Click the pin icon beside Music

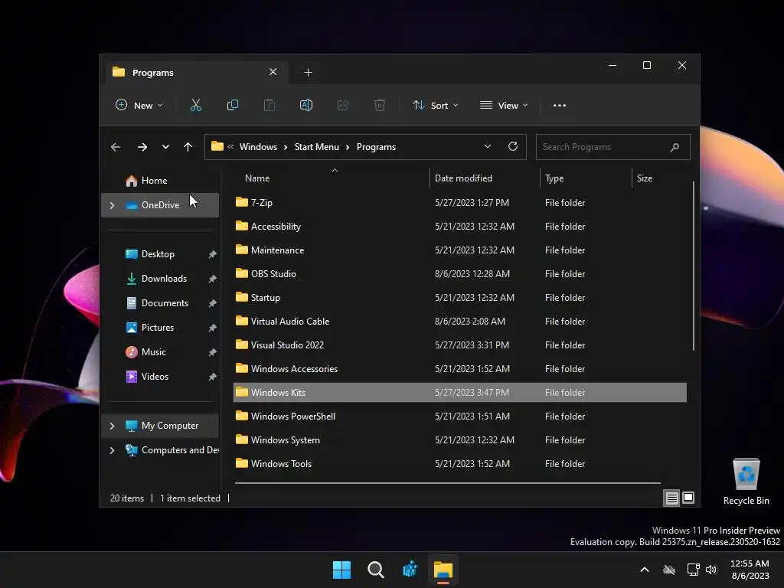point(213,352)
